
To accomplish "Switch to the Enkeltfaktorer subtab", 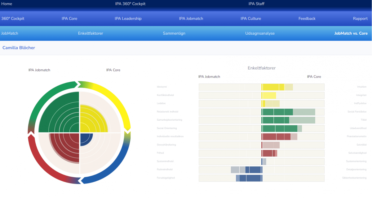I will point(91,33).
